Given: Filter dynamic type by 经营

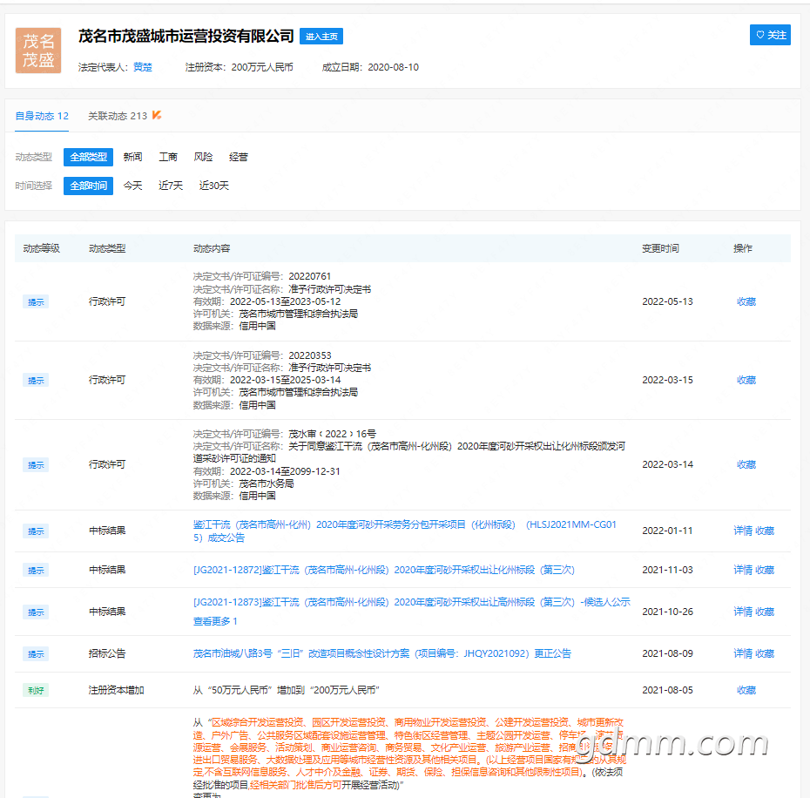Looking at the screenshot, I should tap(238, 157).
